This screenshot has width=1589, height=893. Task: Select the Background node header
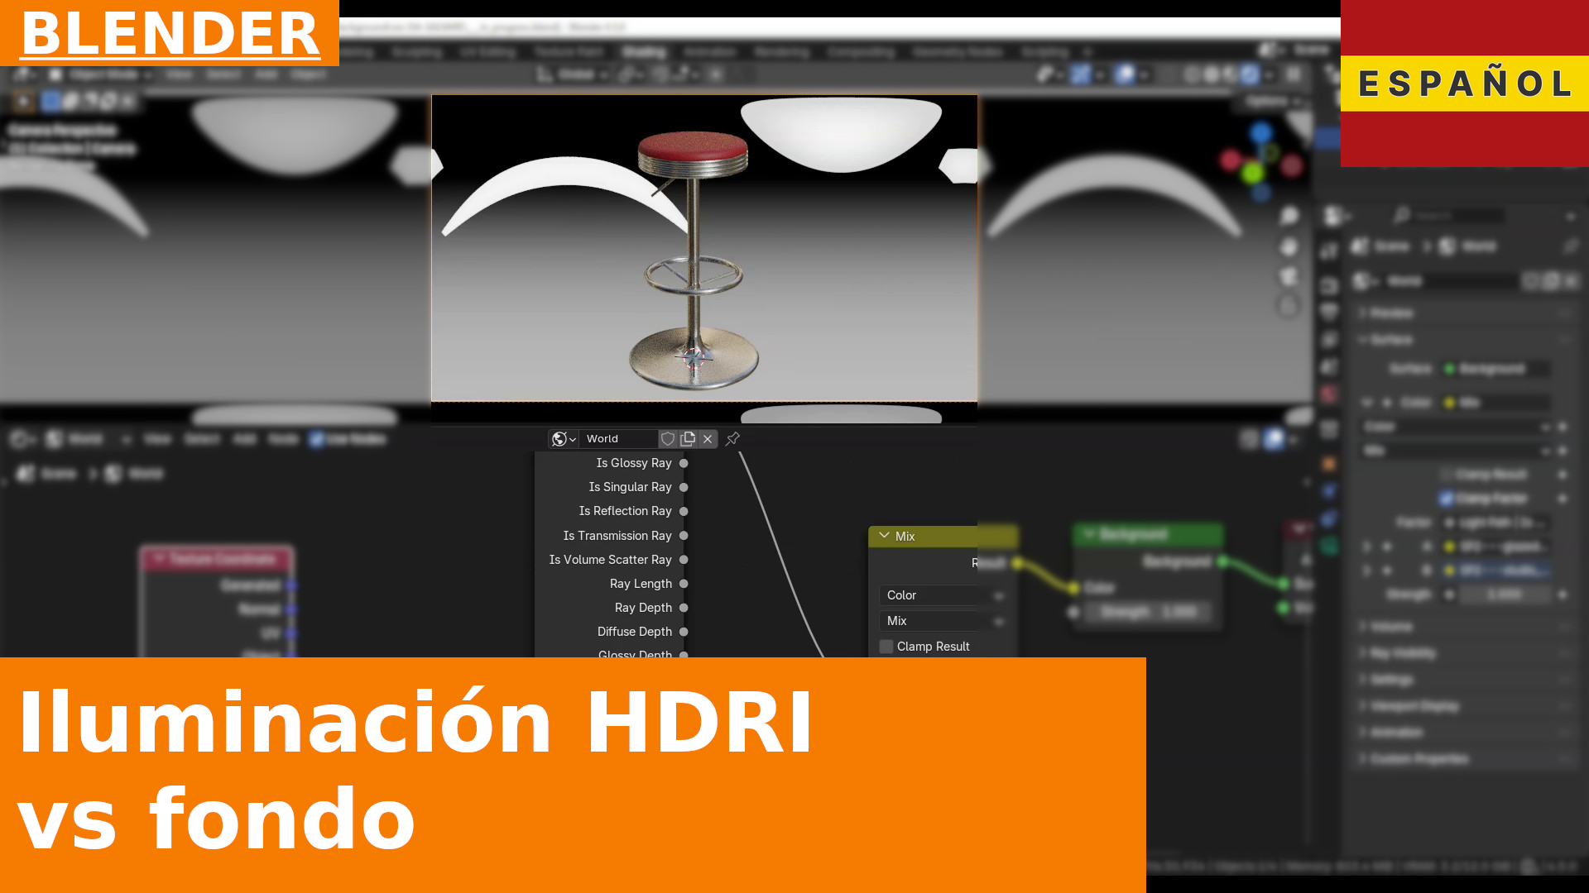1149,534
